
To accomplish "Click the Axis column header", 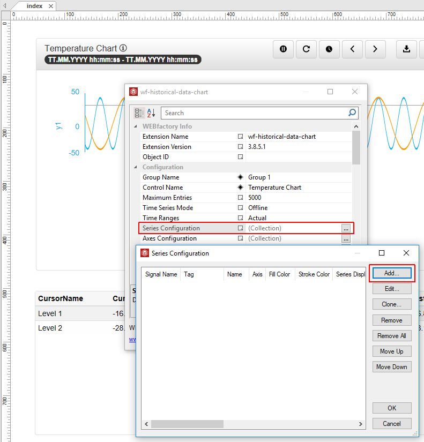I will coord(257,274).
